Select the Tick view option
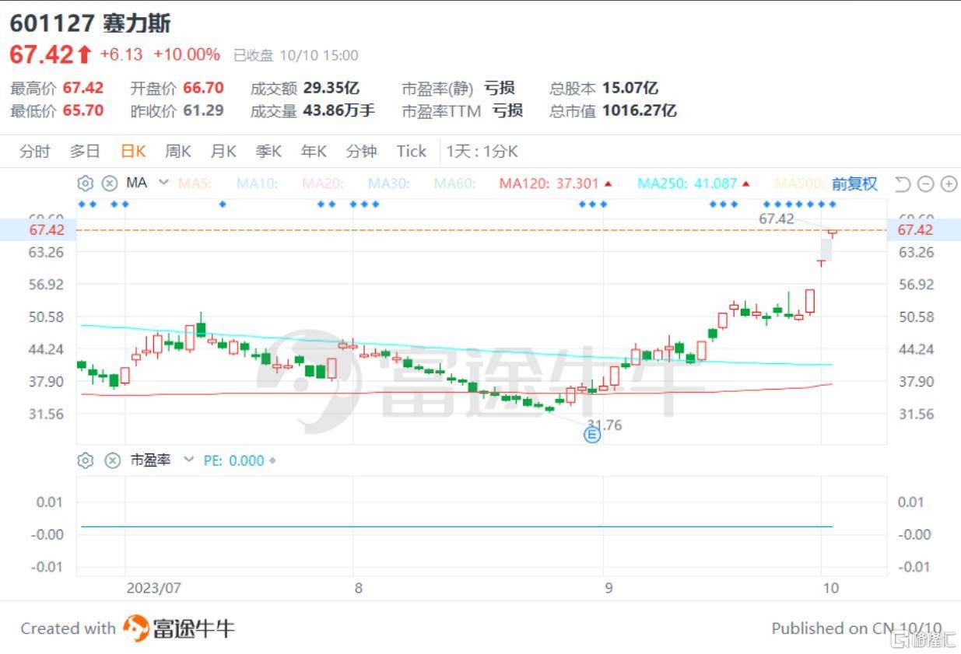Viewport: 961px width, 654px height. click(410, 151)
